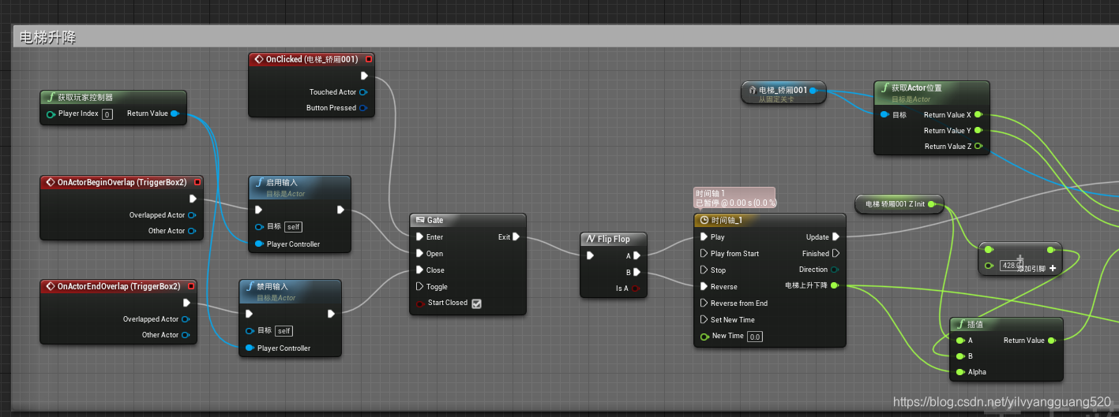Click the Play from Start pin
Viewport: 1119px width, 417px height.
[704, 254]
